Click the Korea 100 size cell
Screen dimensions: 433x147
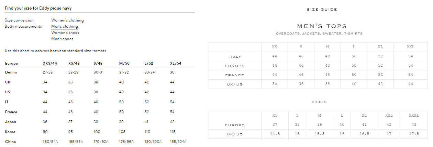[97, 132]
